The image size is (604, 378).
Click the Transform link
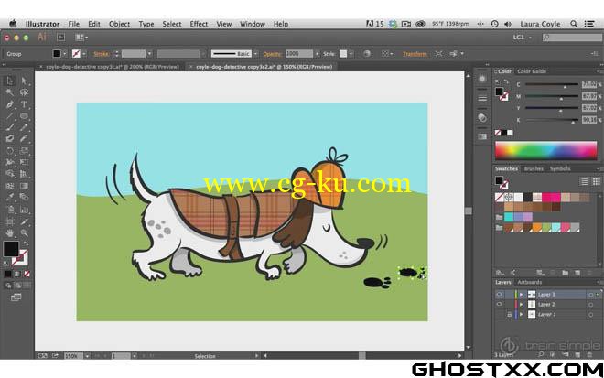[415, 54]
